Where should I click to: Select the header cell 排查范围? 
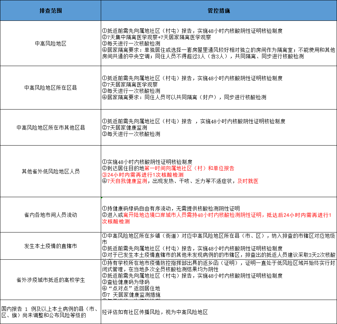click(x=51, y=11)
